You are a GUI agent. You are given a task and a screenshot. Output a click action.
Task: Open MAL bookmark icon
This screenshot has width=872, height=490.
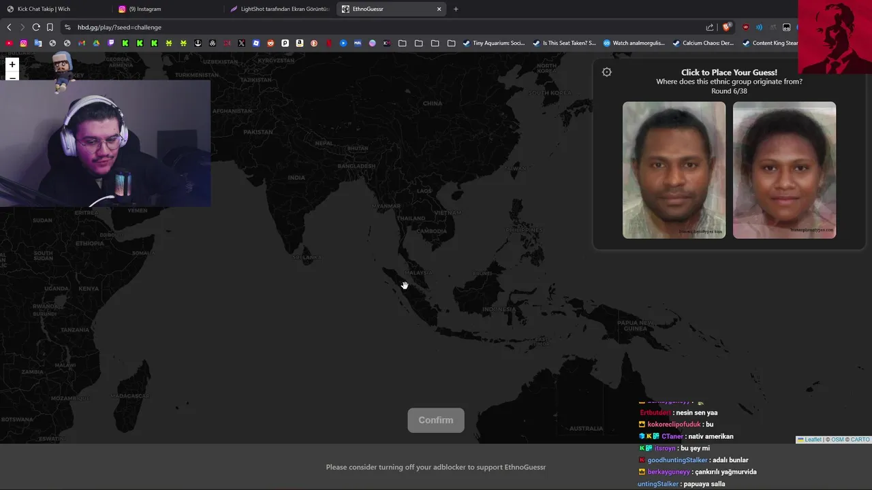pos(358,43)
